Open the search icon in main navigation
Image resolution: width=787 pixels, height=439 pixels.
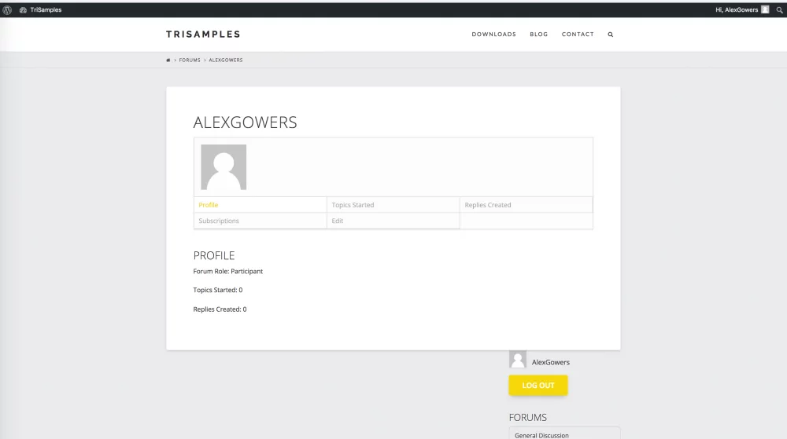tap(610, 35)
